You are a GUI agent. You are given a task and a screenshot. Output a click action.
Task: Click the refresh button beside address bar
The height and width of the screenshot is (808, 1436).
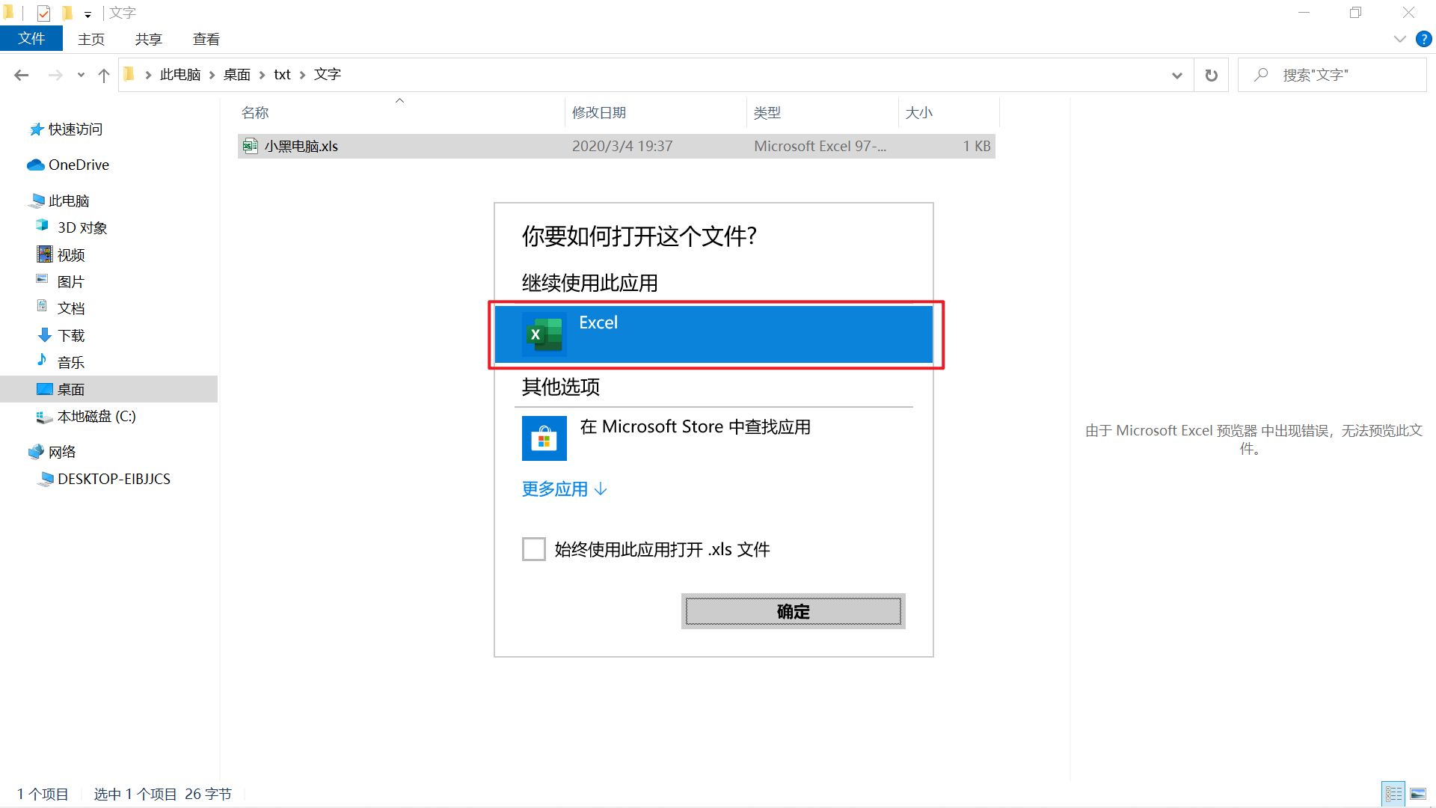tap(1211, 75)
